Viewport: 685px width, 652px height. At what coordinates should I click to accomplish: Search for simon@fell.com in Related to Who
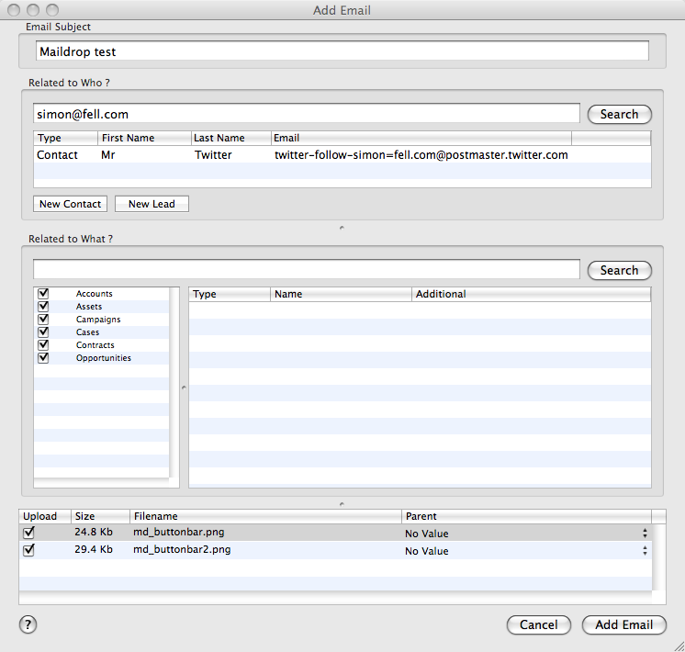pyautogui.click(x=619, y=115)
